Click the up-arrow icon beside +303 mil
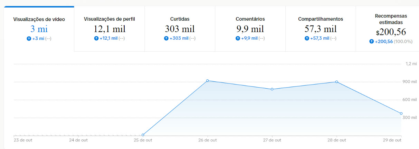 [x=166, y=38]
